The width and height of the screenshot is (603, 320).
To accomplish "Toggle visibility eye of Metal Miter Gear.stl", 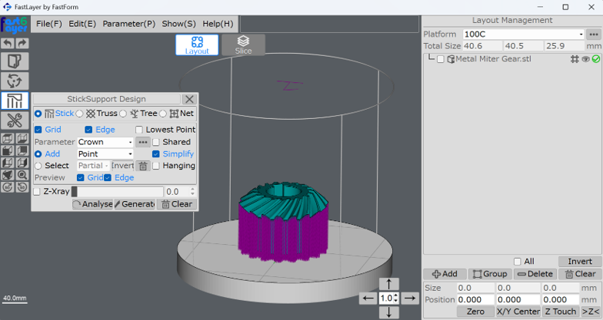I will 585,59.
